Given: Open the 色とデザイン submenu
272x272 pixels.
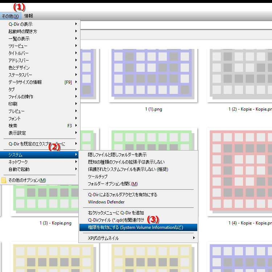Looking at the screenshot, I should pos(40,68).
